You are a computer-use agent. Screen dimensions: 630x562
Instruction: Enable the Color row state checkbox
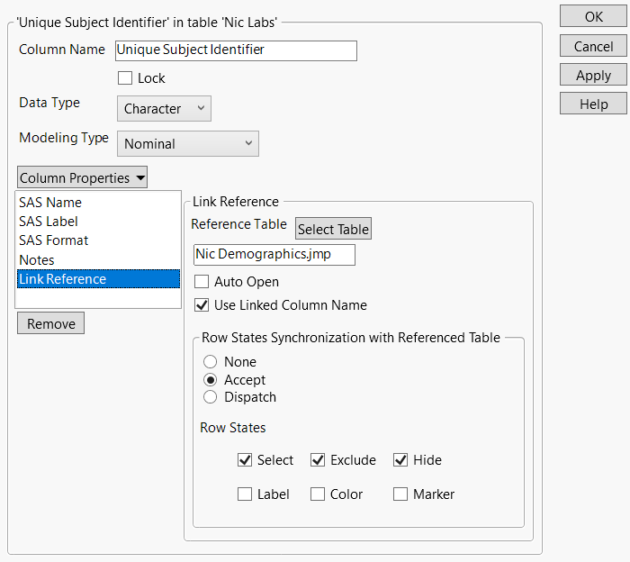(x=318, y=494)
